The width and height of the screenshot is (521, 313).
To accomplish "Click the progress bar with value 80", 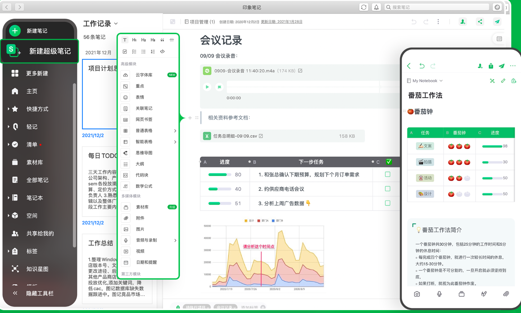I will point(220,174).
